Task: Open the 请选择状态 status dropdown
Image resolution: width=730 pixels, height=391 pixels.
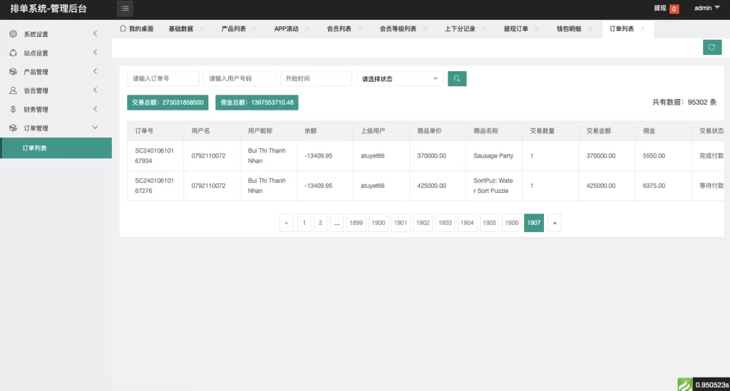Action: pos(399,79)
